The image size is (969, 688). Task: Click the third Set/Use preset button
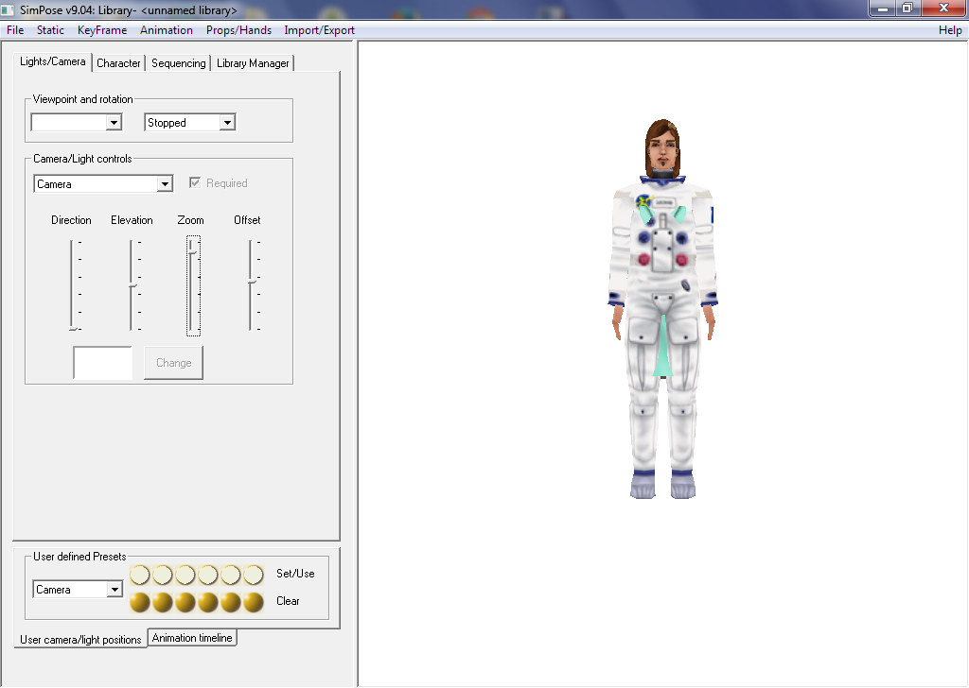pyautogui.click(x=185, y=575)
